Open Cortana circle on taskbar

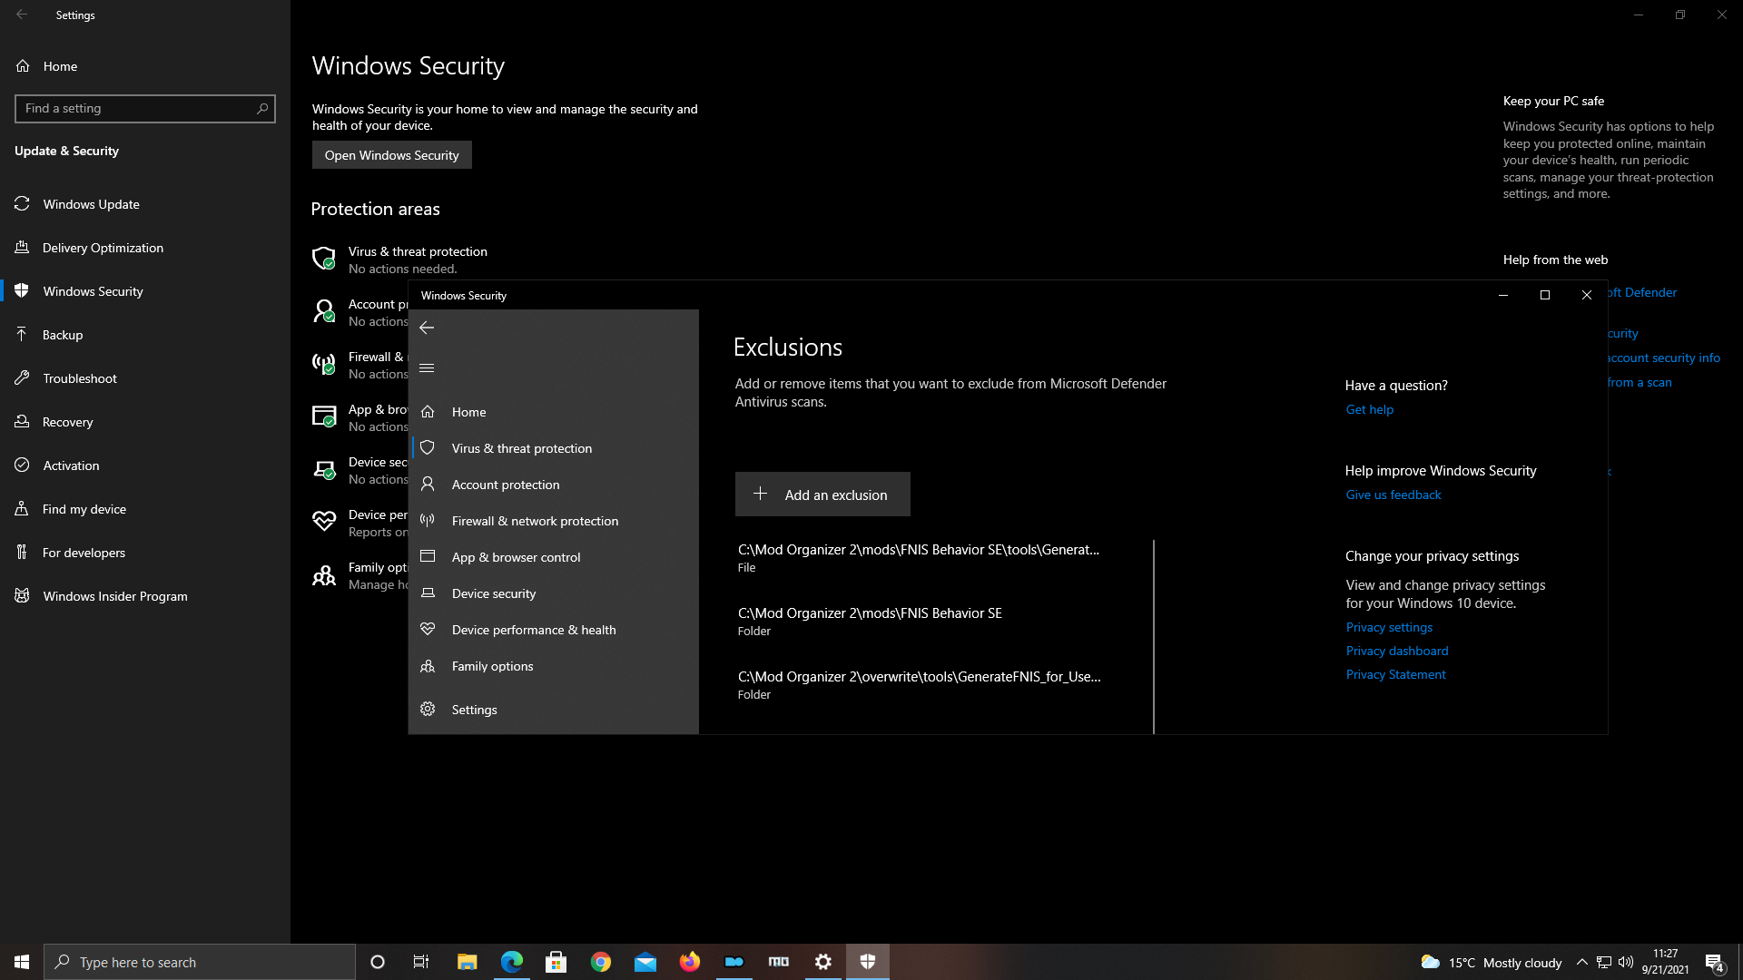coord(378,962)
